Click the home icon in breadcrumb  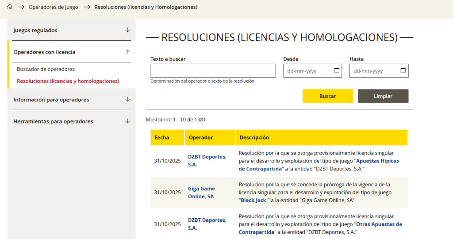pos(10,7)
